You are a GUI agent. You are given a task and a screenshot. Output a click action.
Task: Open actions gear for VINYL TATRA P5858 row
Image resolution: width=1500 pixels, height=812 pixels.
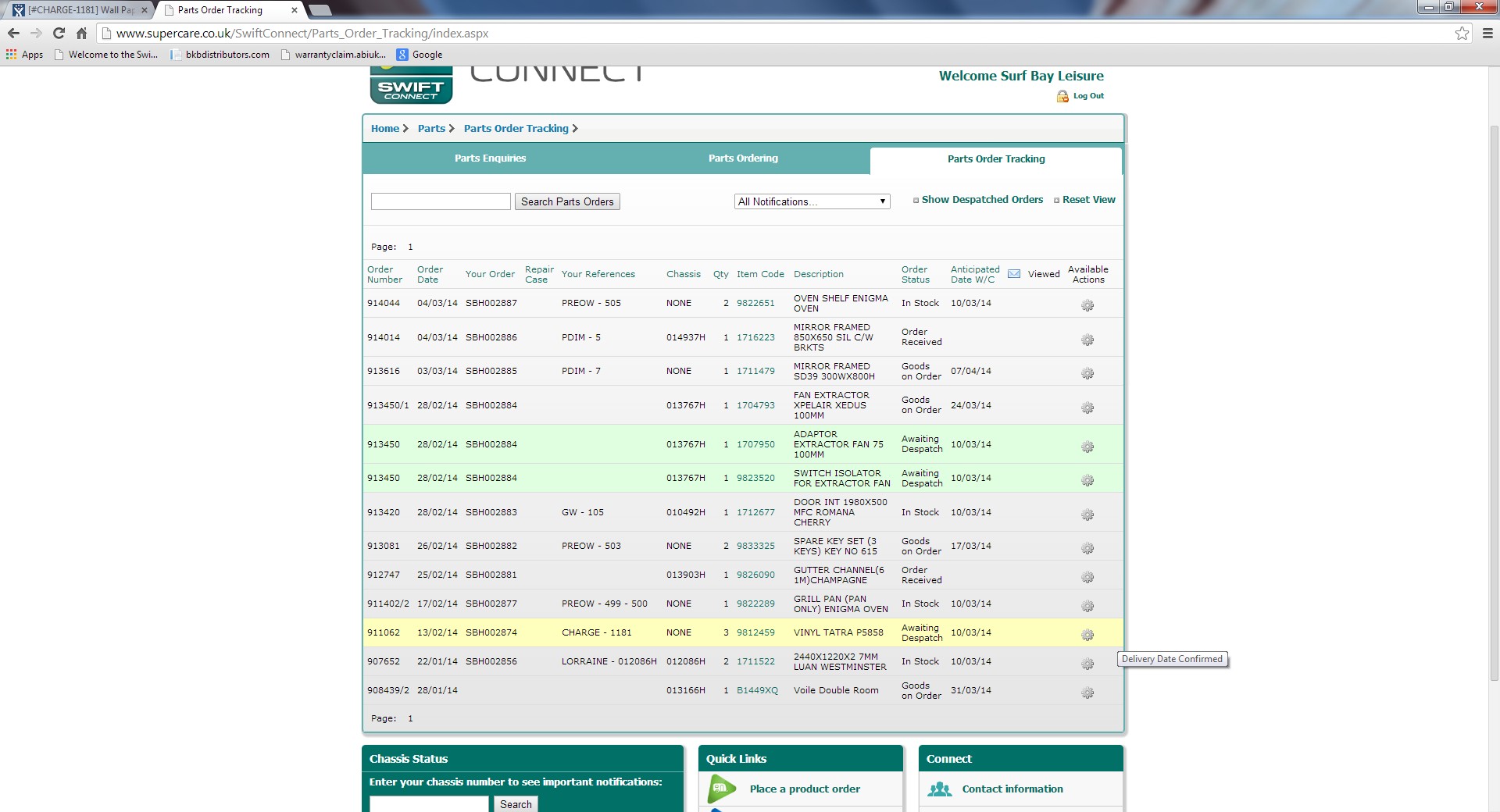[1087, 635]
